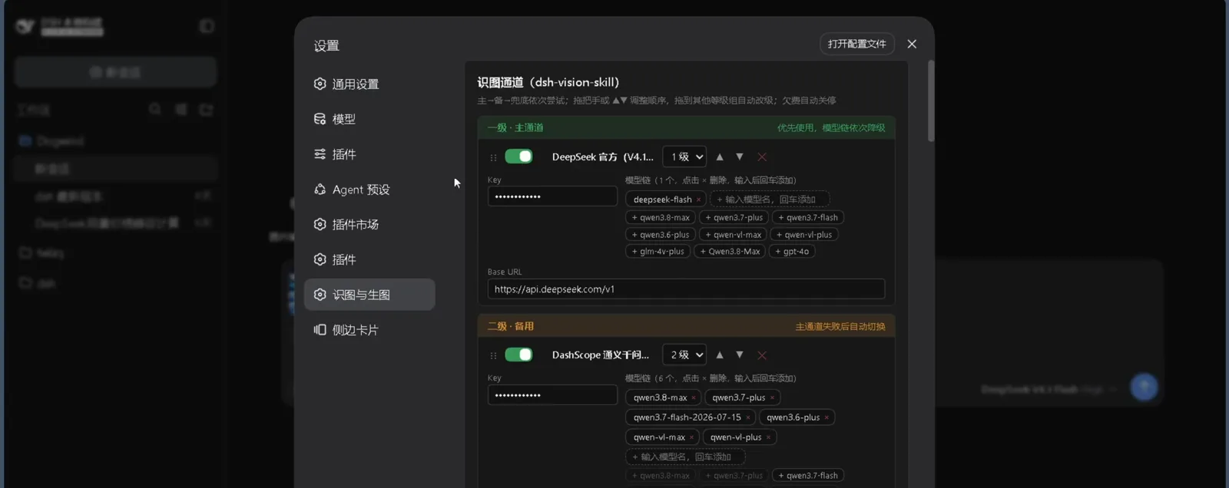The width and height of the screenshot is (1229, 488).
Task: Switch to the 模型 settings section
Action: [x=369, y=119]
